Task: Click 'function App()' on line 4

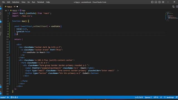Action: click(19, 21)
